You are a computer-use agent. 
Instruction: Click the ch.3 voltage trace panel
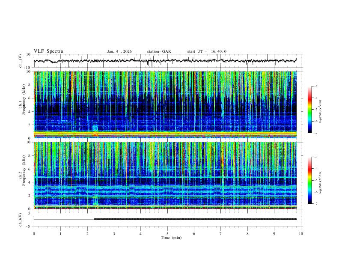(x=168, y=220)
